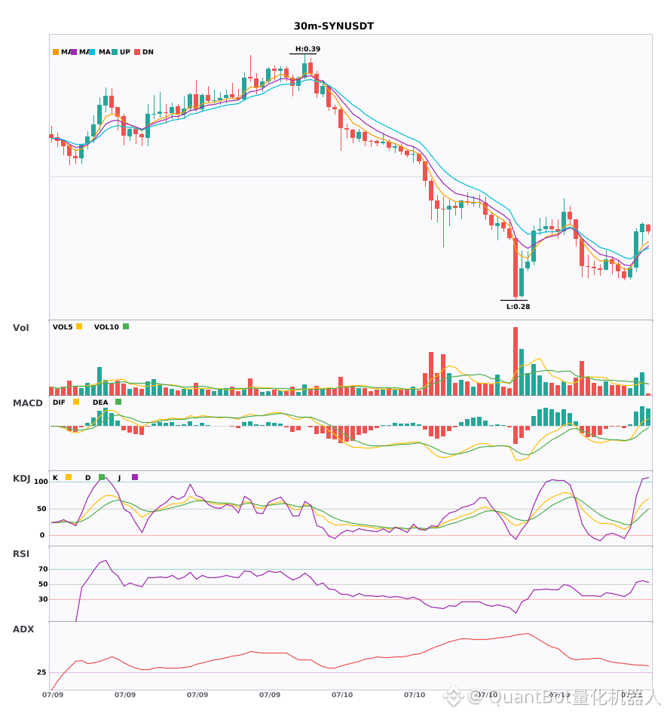Click the DIF legend text

pos(59,402)
